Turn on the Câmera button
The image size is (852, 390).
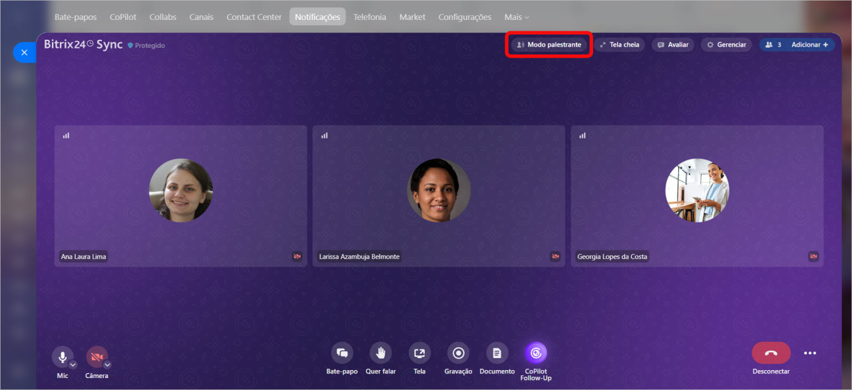(97, 357)
